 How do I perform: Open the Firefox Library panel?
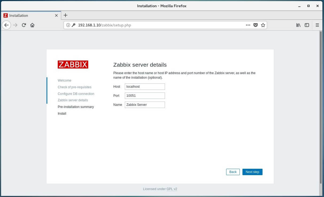[298, 25]
